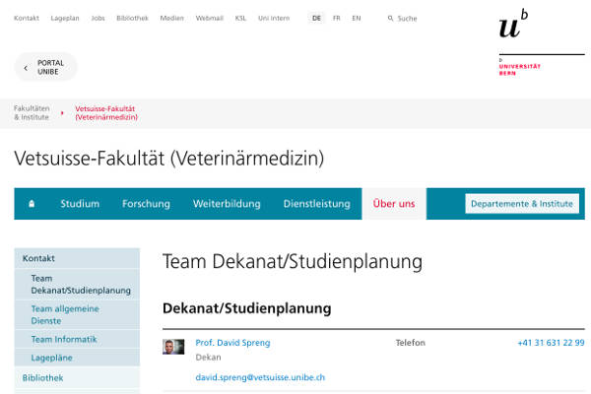
Task: Click the Vetsuisse-Fakultät page title
Action: pyautogui.click(x=168, y=159)
